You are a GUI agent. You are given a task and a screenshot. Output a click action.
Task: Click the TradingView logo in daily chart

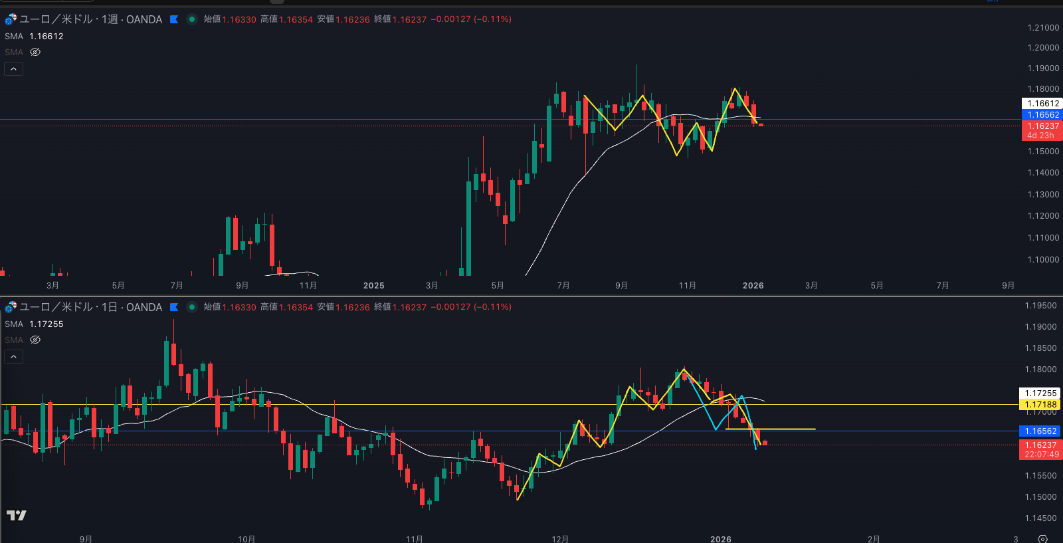[x=17, y=515]
